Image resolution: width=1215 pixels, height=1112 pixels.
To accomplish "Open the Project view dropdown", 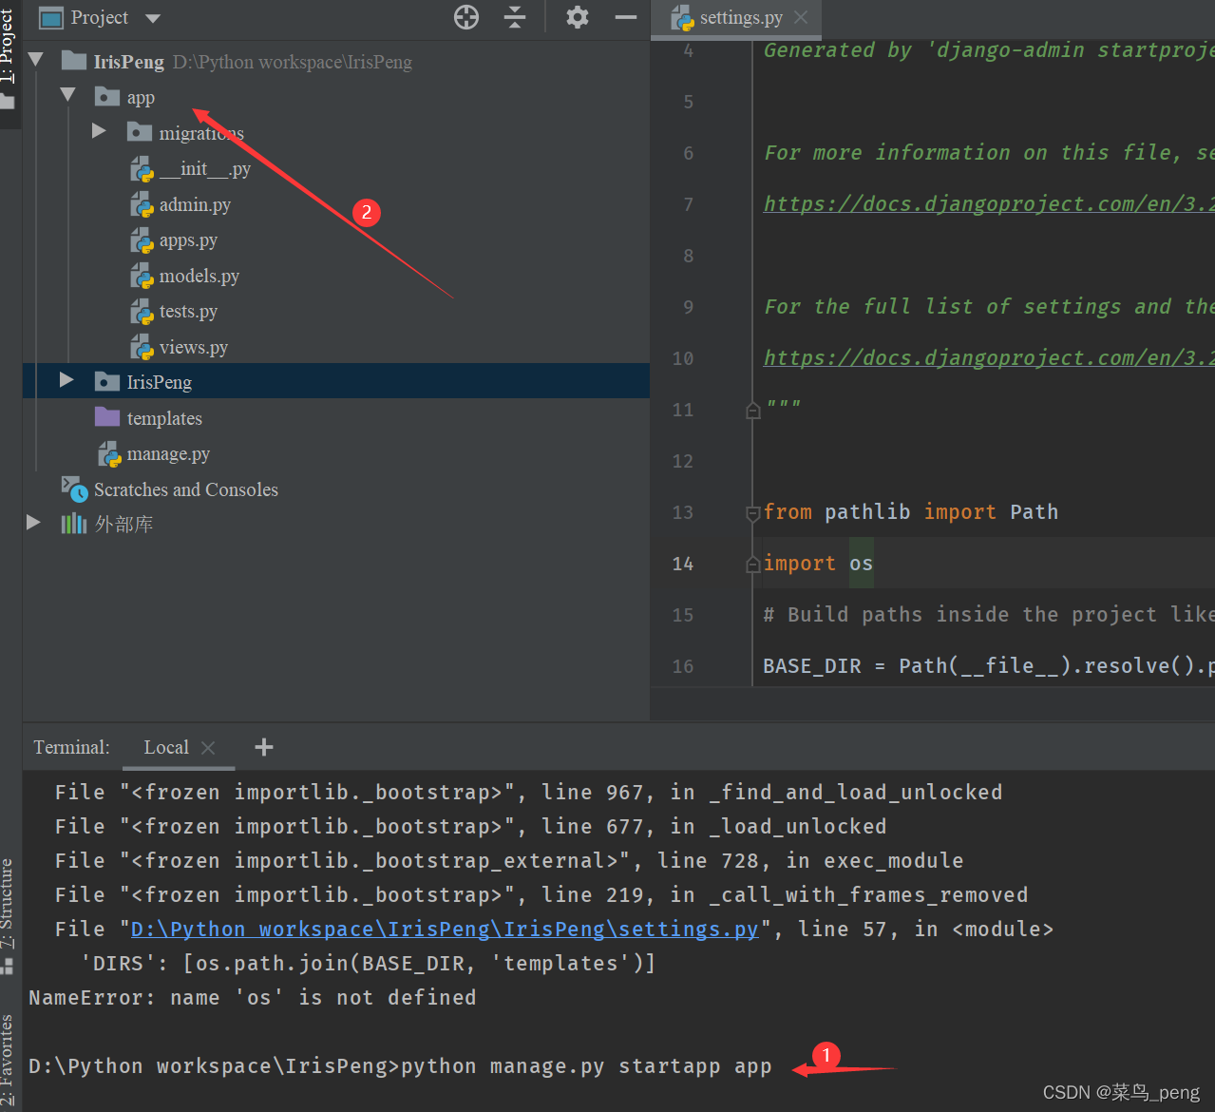I will (x=153, y=18).
